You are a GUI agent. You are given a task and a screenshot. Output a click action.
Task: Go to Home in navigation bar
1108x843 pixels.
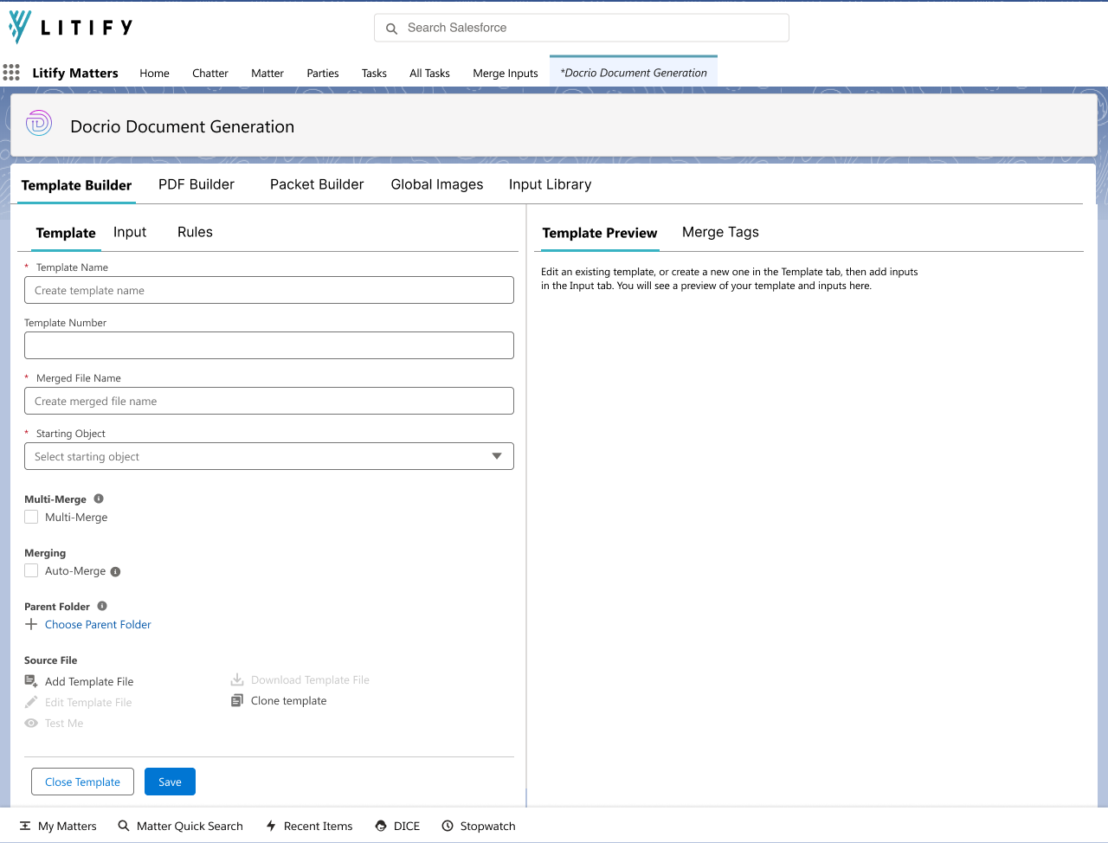click(x=155, y=74)
